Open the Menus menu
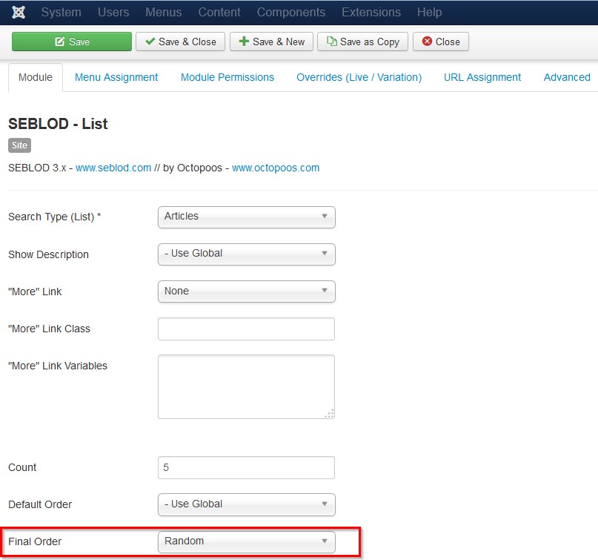 163,12
